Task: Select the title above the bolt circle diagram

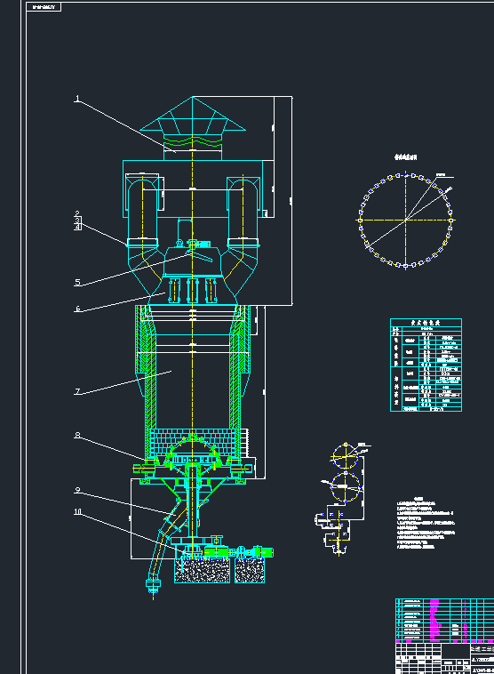Action: pos(405,157)
